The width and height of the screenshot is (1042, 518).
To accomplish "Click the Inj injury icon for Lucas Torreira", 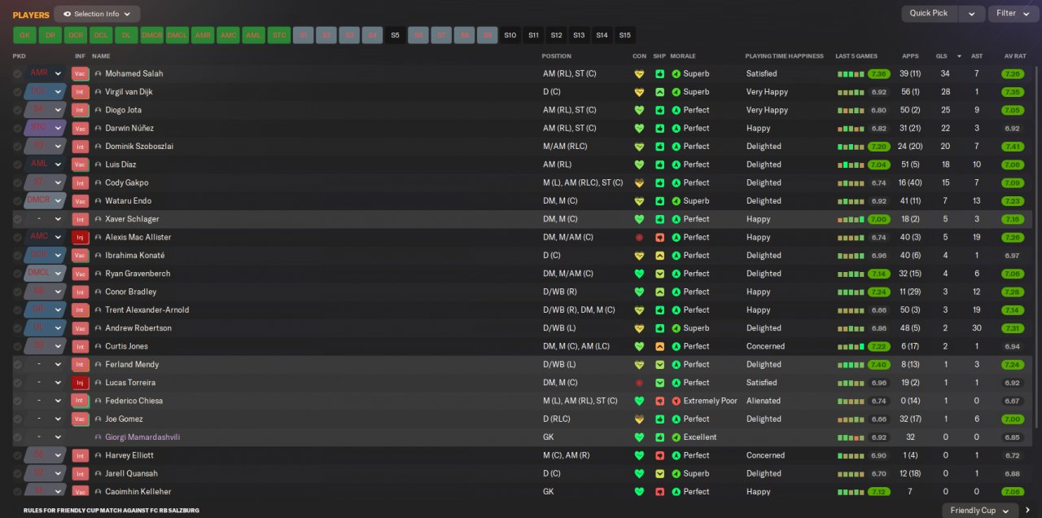I will pos(80,383).
